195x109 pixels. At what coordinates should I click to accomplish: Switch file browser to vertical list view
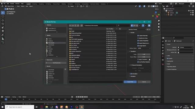click(132, 25)
